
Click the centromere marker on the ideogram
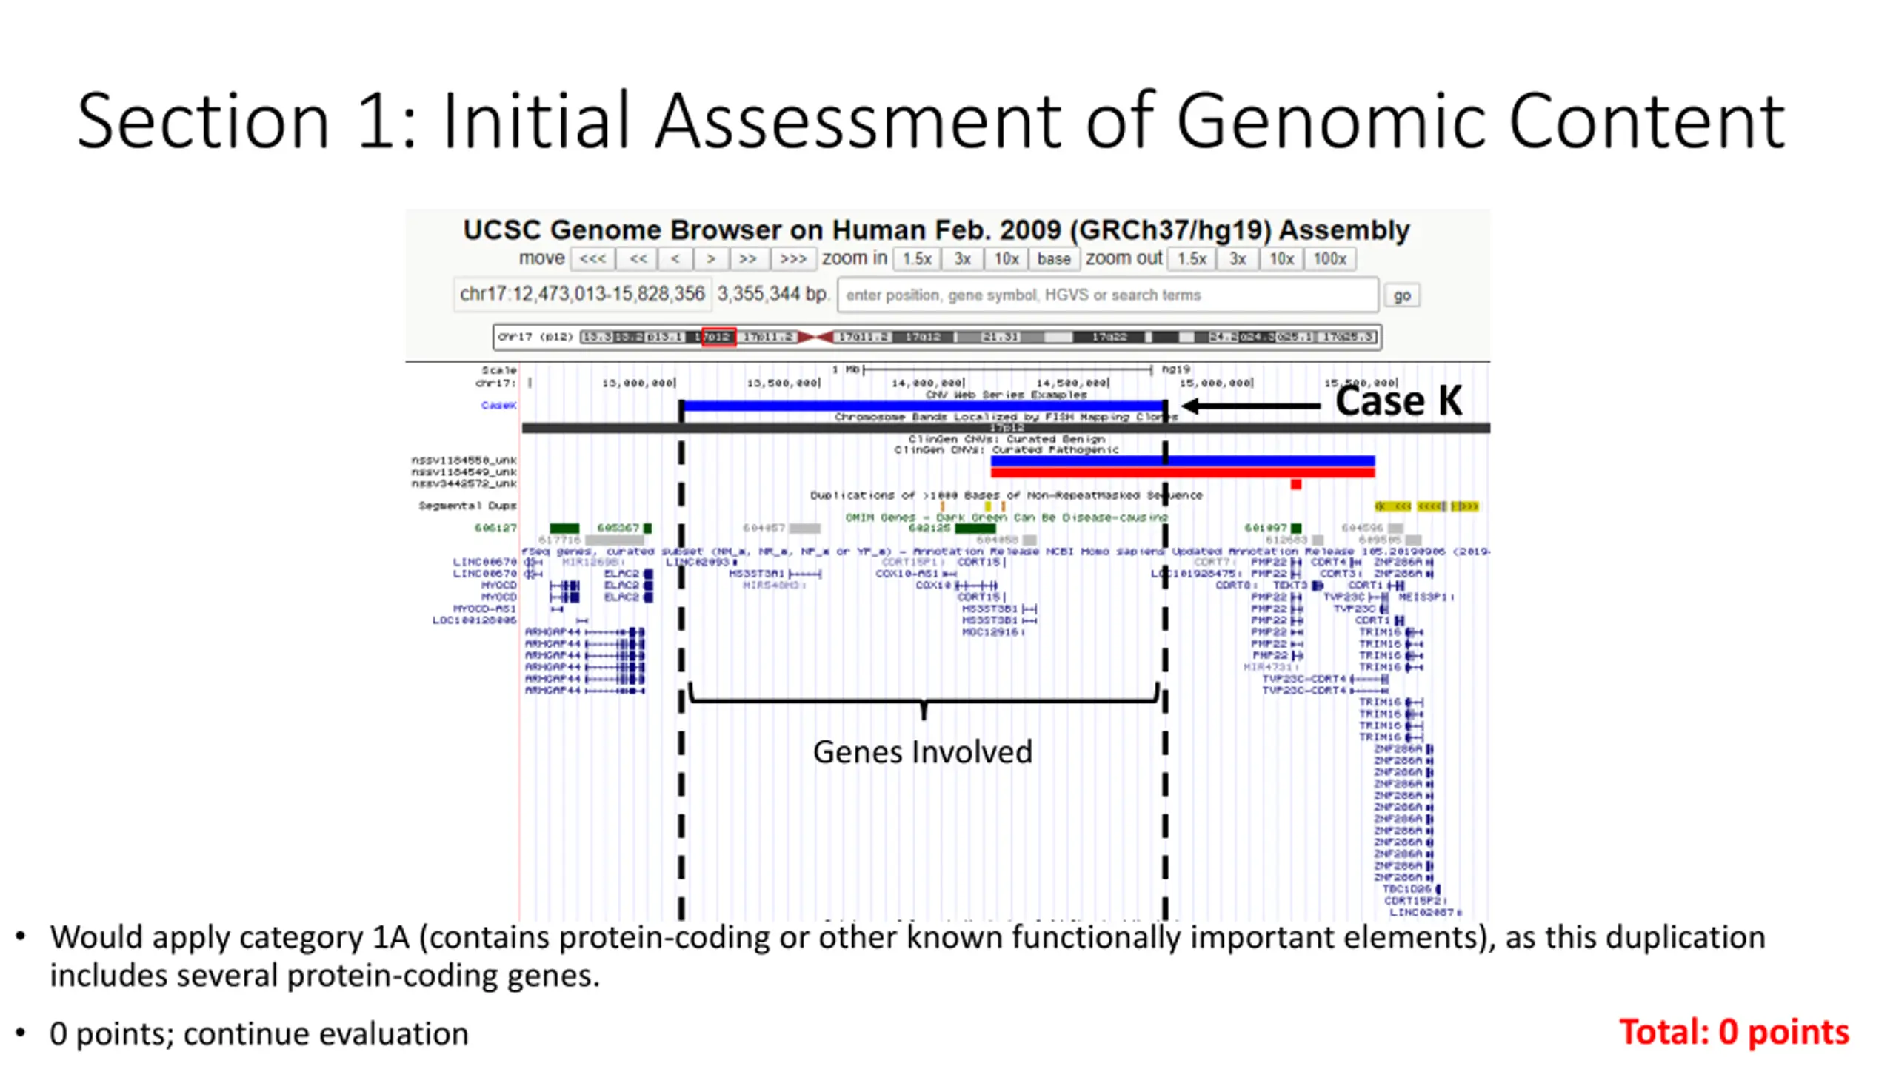click(816, 337)
